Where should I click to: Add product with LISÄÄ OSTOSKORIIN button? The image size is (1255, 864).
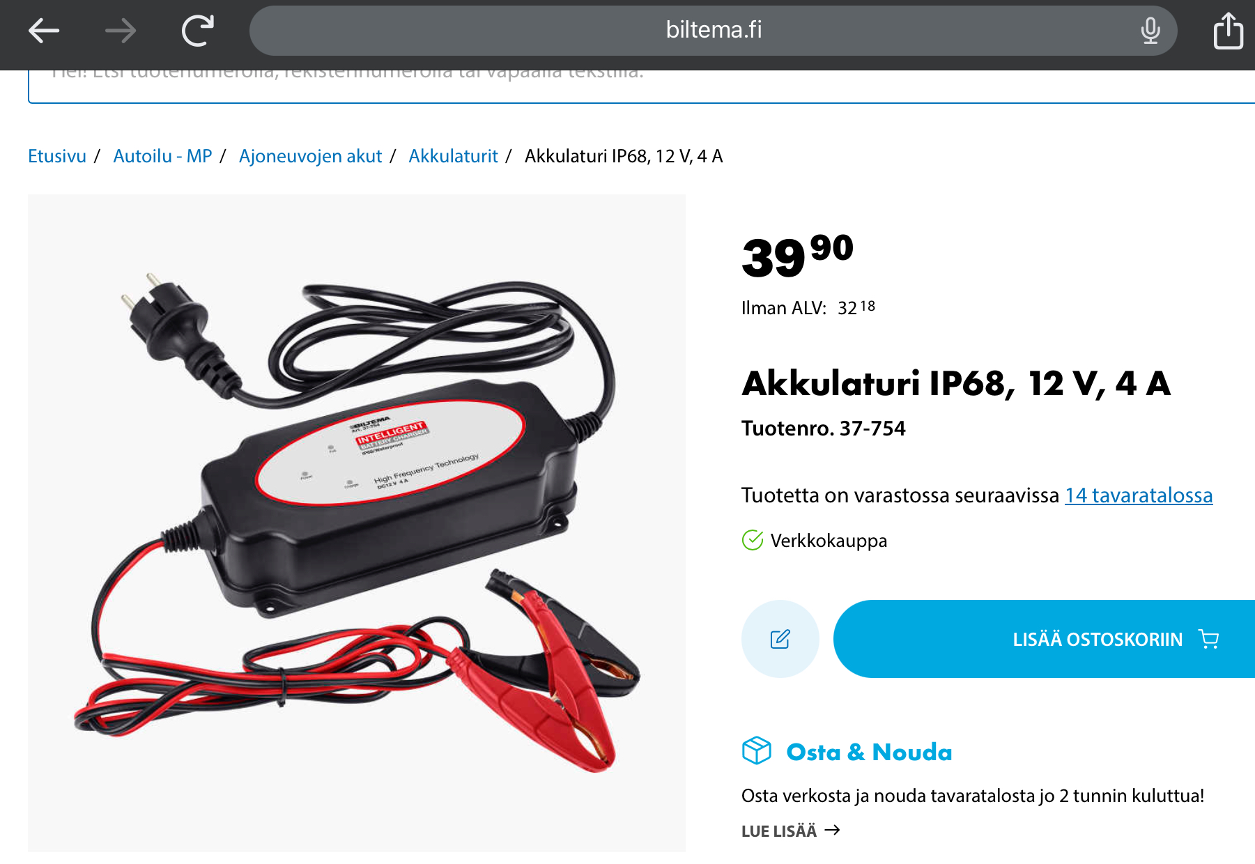(x=1044, y=639)
